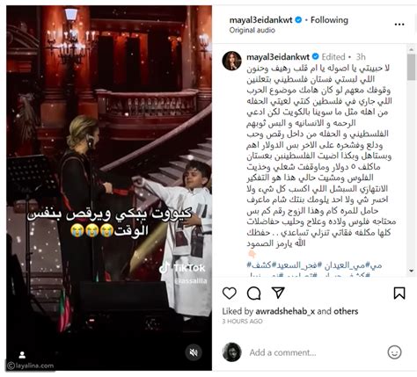417x377 pixels.
Task: Share post using paper plane icon
Action: pyautogui.click(x=278, y=293)
